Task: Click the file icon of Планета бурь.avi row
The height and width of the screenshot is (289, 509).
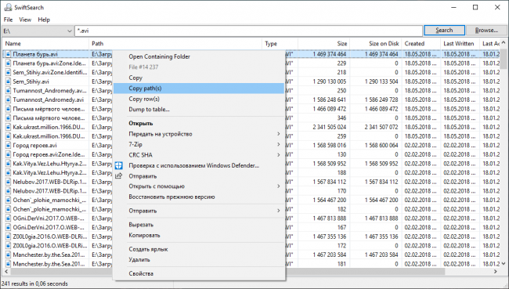Action: pos(9,54)
